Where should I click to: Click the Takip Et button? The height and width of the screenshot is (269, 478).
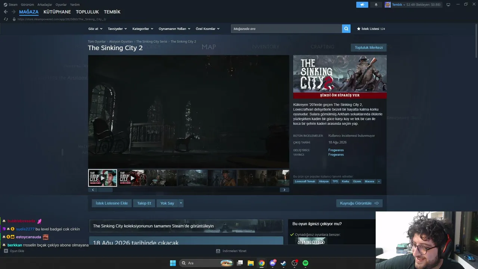click(x=144, y=203)
